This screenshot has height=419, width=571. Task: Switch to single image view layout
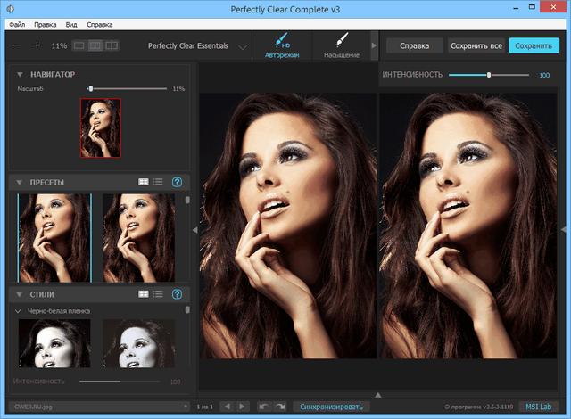(79, 45)
